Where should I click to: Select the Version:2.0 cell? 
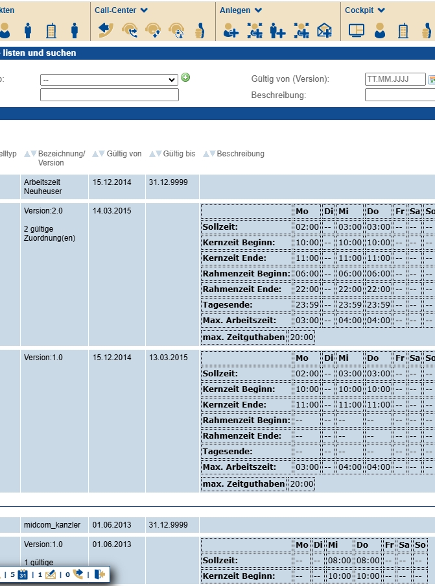pos(43,211)
